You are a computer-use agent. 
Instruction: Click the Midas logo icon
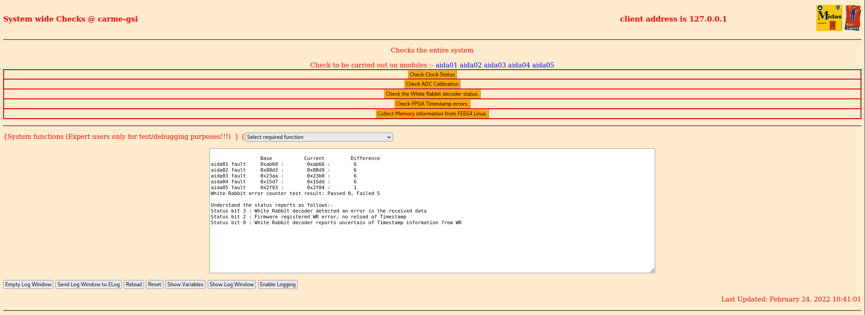click(x=829, y=18)
